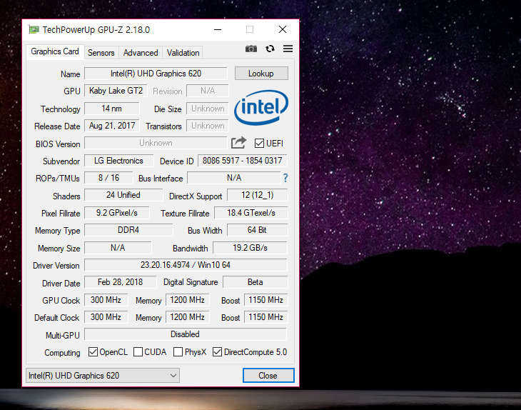Close the GPU-Z window with X
Viewport: 521px width, 410px height.
click(x=283, y=29)
